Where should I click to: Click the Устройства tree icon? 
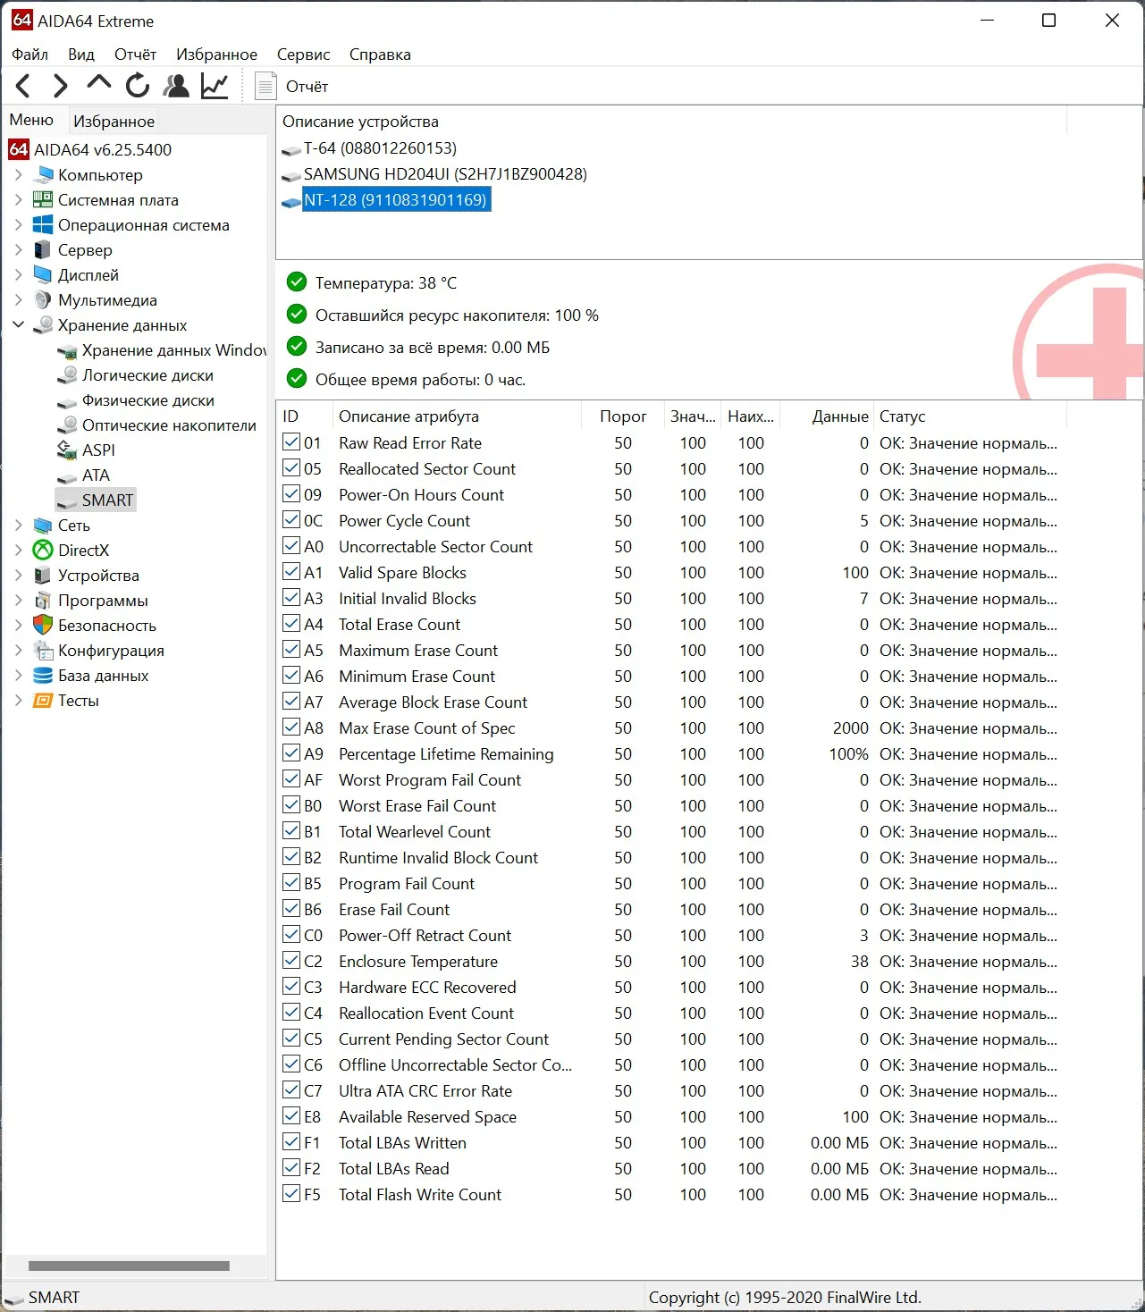[43, 575]
